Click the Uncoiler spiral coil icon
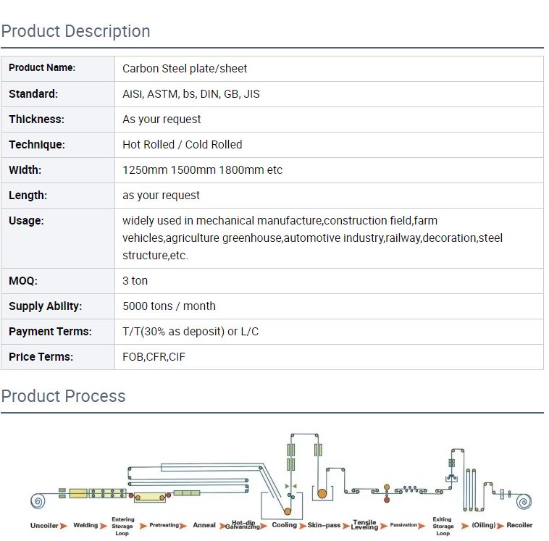The image size is (549, 541). [38, 500]
